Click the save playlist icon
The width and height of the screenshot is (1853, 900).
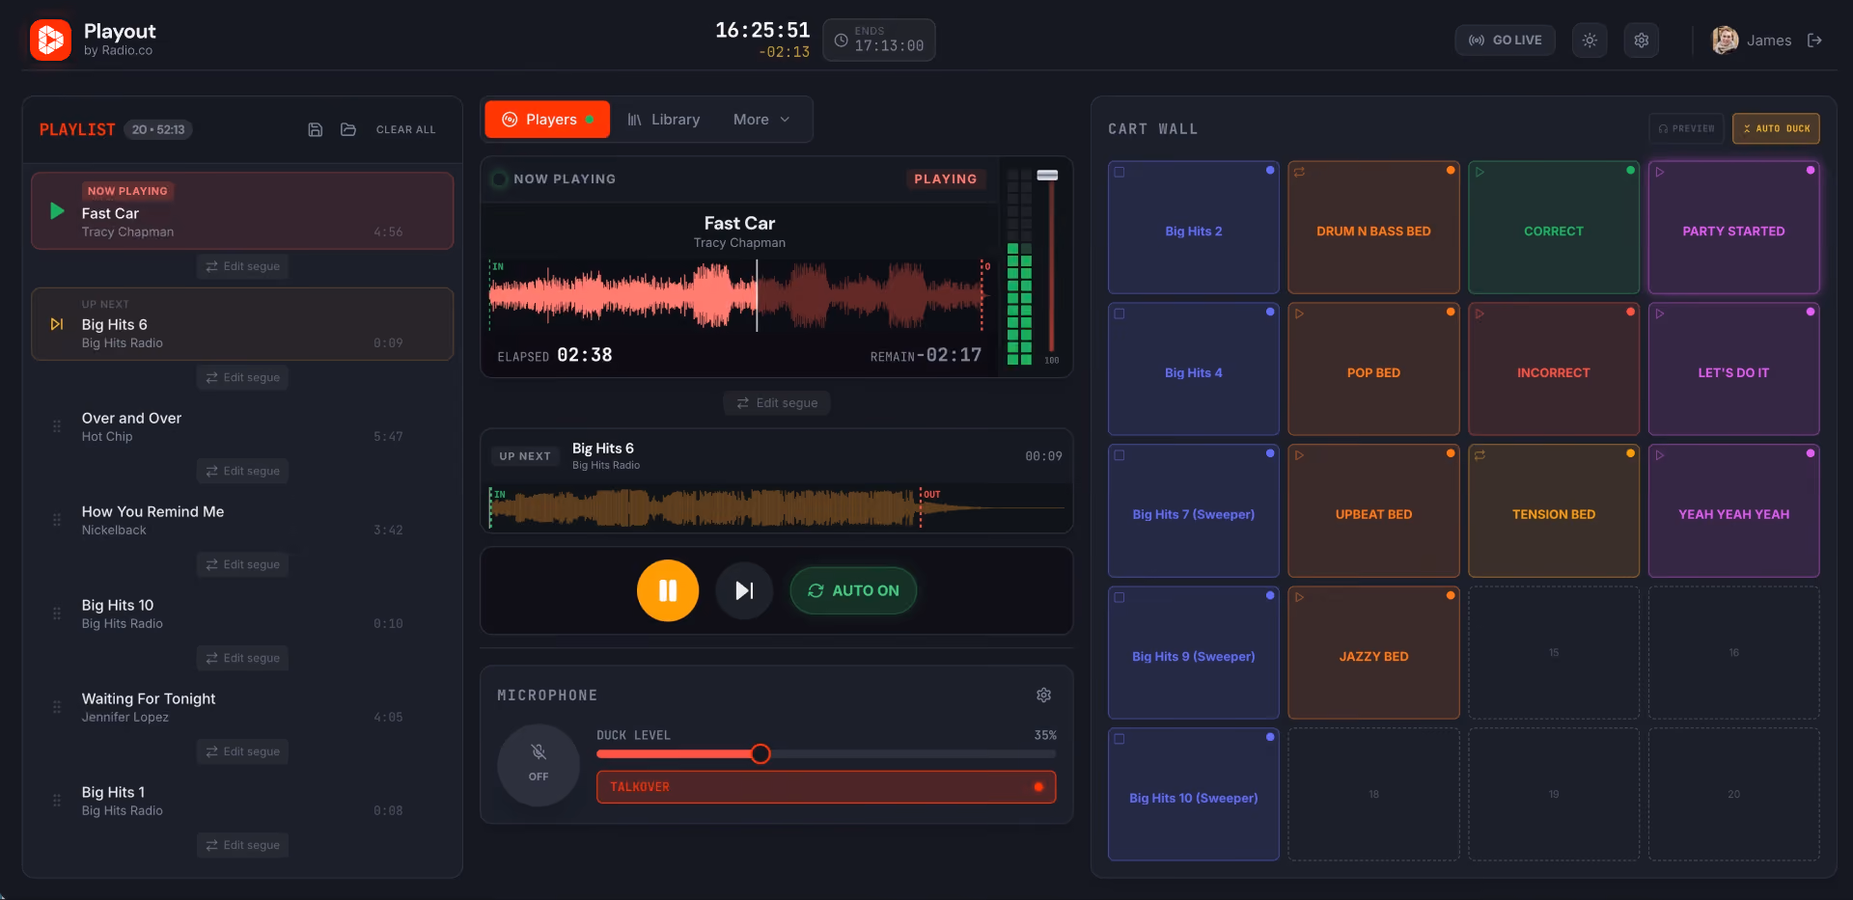tap(315, 129)
